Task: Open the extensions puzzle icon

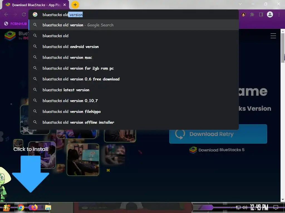Action: (252, 14)
